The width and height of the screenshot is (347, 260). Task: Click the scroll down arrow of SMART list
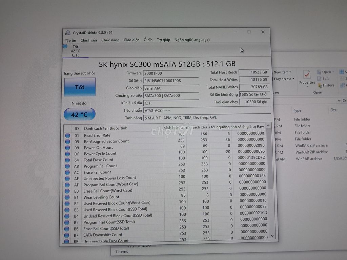[x=272, y=236]
